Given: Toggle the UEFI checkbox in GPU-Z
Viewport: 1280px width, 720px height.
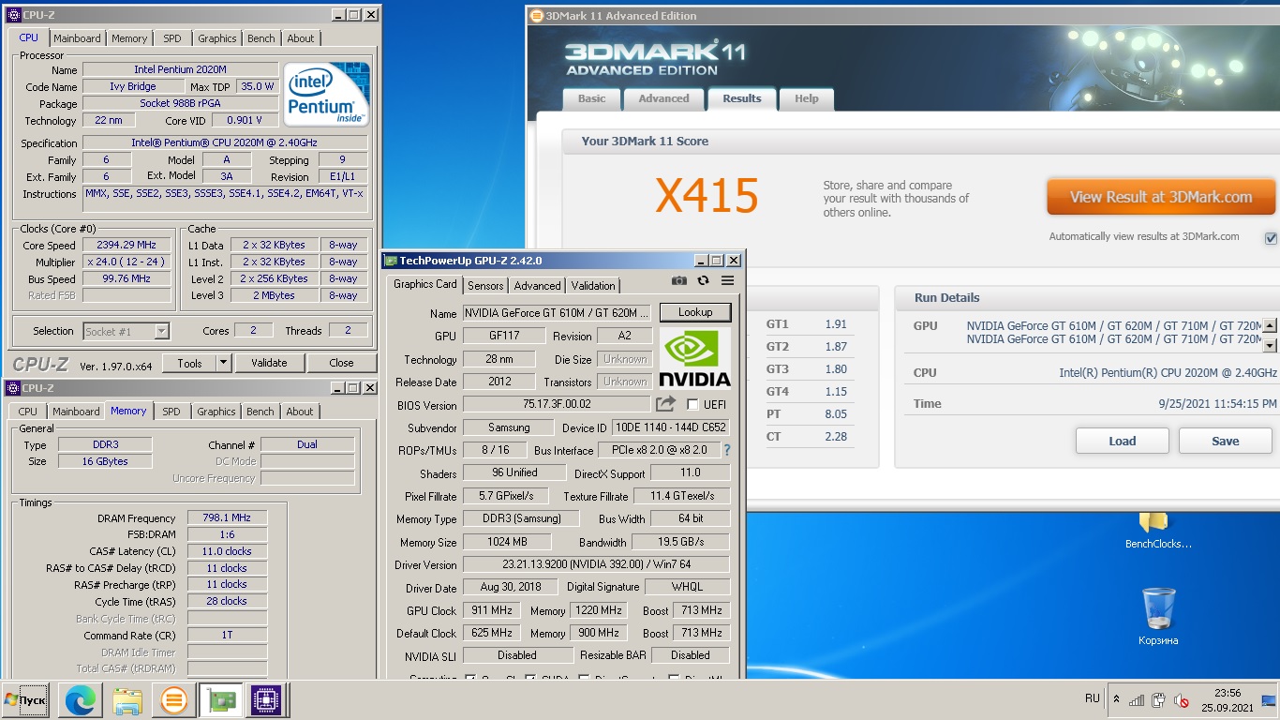Looking at the screenshot, I should (692, 404).
